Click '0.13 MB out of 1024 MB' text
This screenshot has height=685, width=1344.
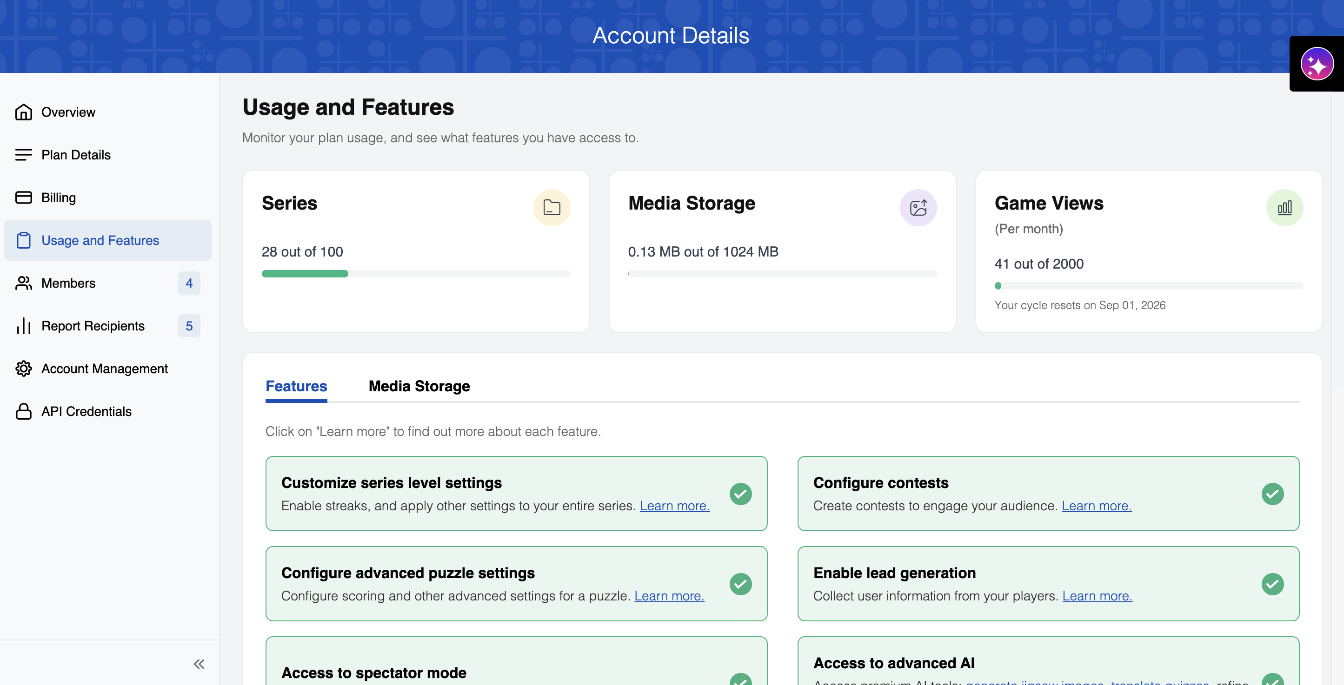(x=703, y=252)
